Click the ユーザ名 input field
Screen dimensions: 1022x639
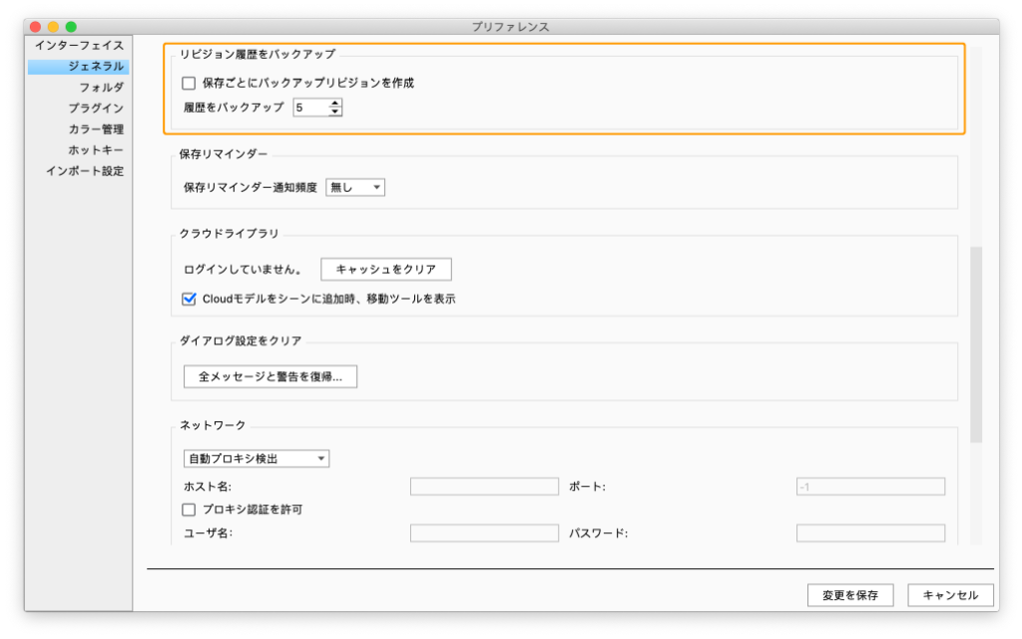[x=484, y=533]
